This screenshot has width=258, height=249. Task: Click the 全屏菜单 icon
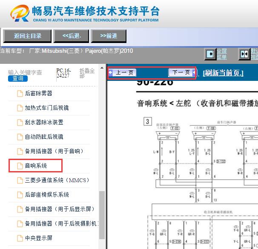(x=210, y=54)
